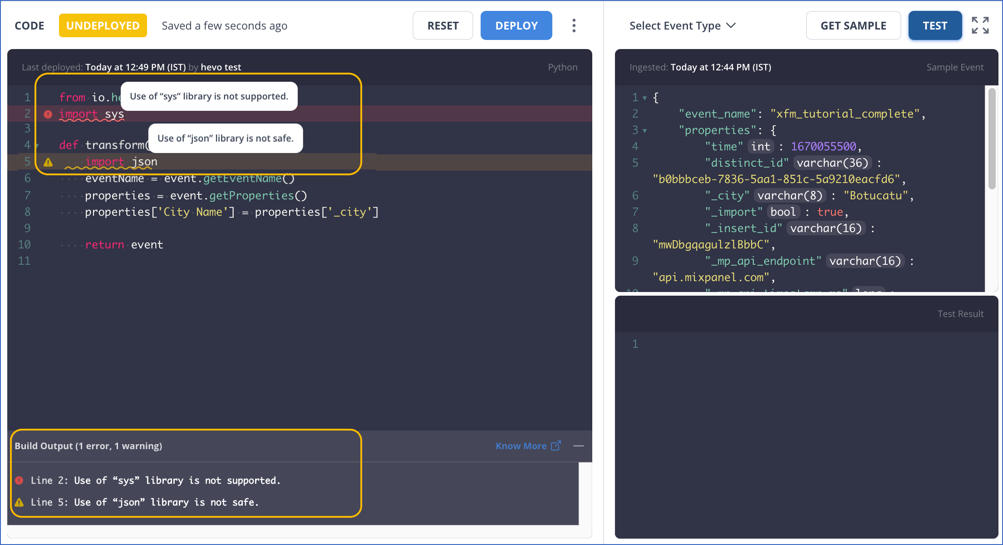Toggle the UNDEPLOYED status indicator
Image resolution: width=1003 pixels, height=545 pixels.
pyautogui.click(x=103, y=25)
